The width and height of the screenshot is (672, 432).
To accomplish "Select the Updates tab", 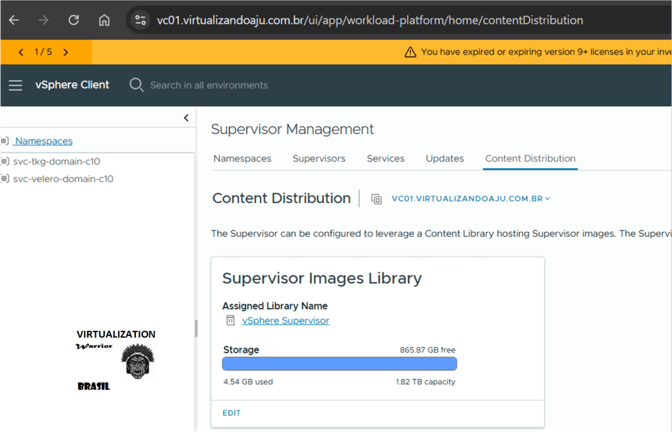I will tap(444, 158).
